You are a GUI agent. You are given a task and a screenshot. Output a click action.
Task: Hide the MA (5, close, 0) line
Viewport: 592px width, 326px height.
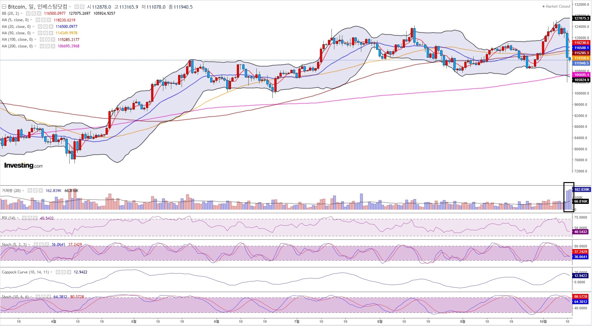38,20
